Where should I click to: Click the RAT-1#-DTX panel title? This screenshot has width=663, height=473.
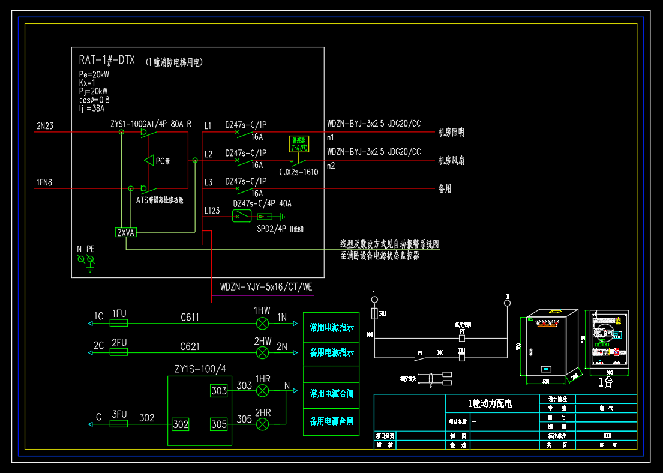coord(107,60)
